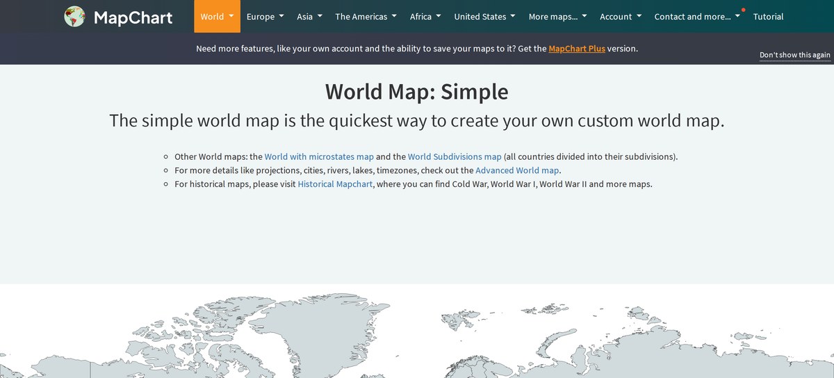Click the 'World Map: Simple' heading

click(417, 92)
